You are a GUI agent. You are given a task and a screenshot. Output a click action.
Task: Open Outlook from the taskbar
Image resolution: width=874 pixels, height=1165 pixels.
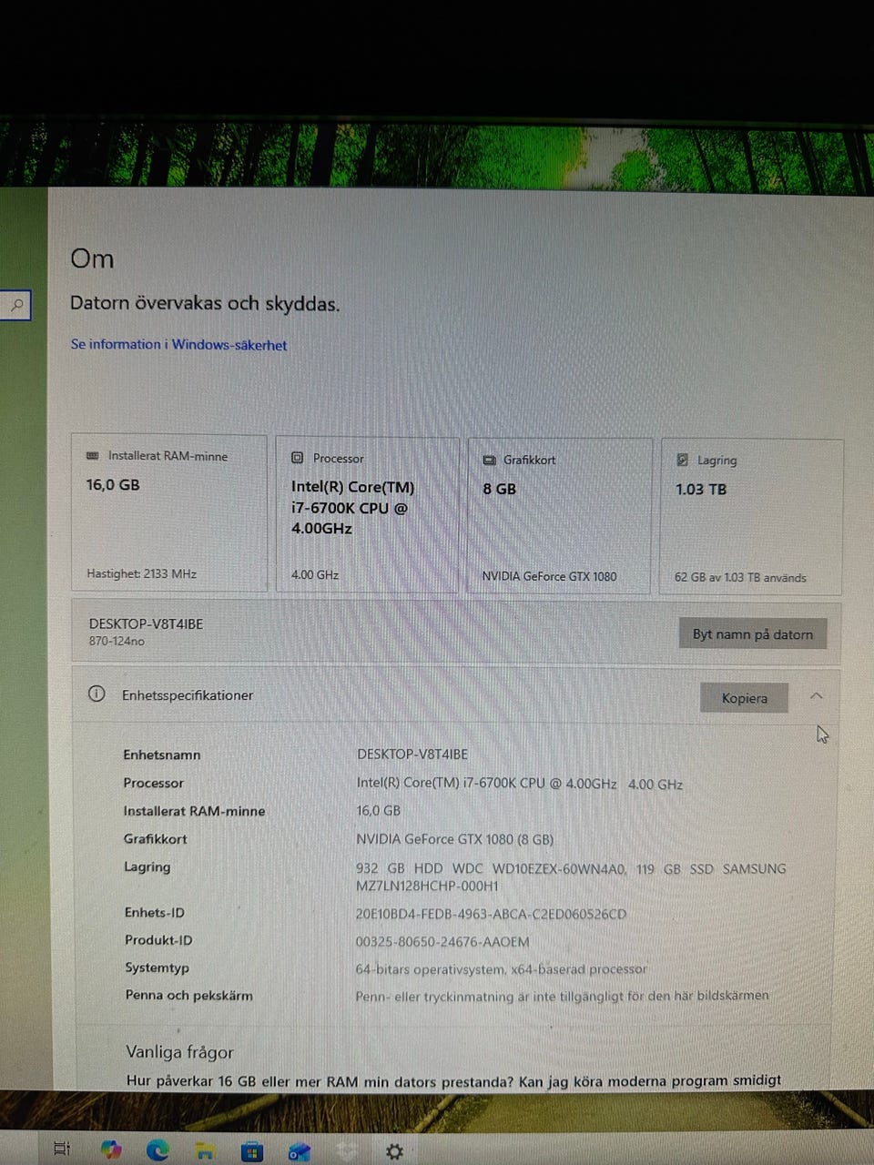[x=299, y=1152]
